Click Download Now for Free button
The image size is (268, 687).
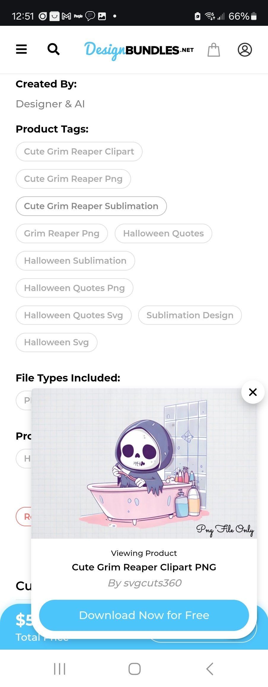(x=144, y=615)
